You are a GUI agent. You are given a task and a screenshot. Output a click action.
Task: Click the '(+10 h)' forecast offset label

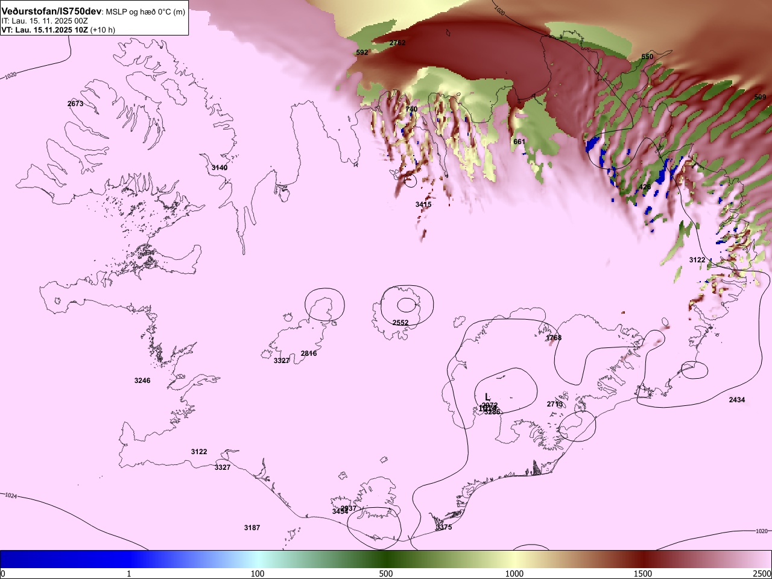(103, 30)
